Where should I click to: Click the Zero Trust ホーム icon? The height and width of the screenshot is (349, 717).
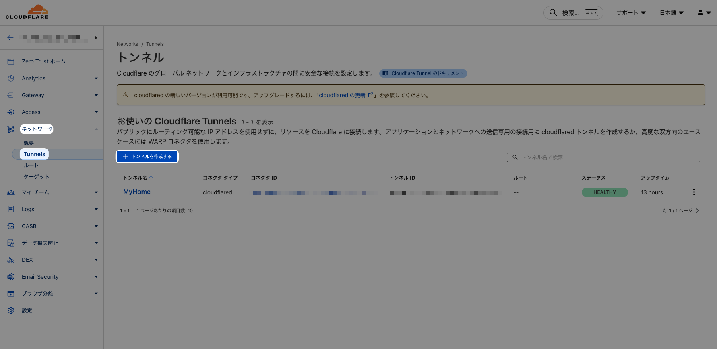[11, 61]
